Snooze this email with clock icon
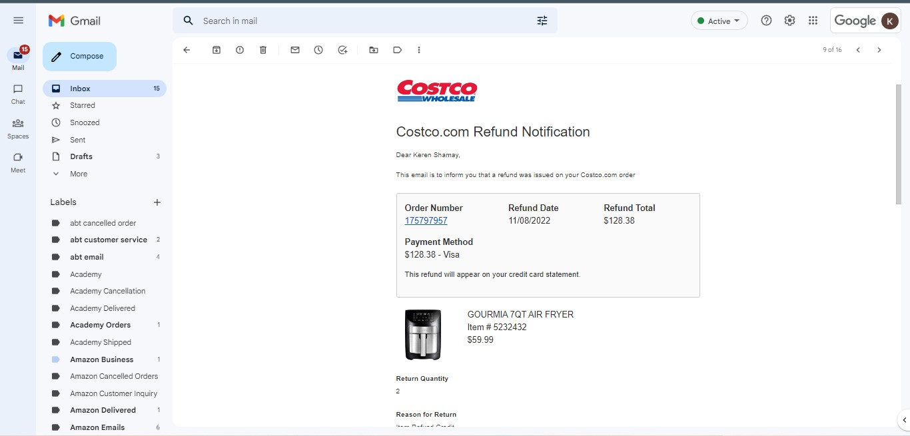Image resolution: width=910 pixels, height=436 pixels. point(318,50)
